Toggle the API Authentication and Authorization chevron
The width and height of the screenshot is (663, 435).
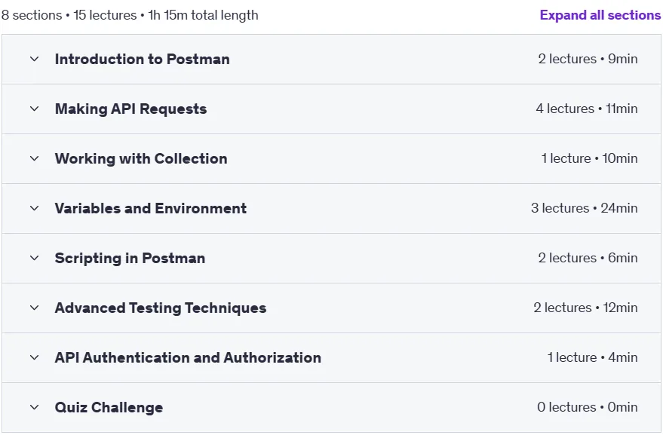pos(34,357)
